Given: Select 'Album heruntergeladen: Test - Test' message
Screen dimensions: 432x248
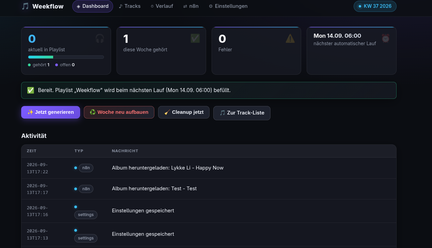Looking at the screenshot, I should pos(154,189).
